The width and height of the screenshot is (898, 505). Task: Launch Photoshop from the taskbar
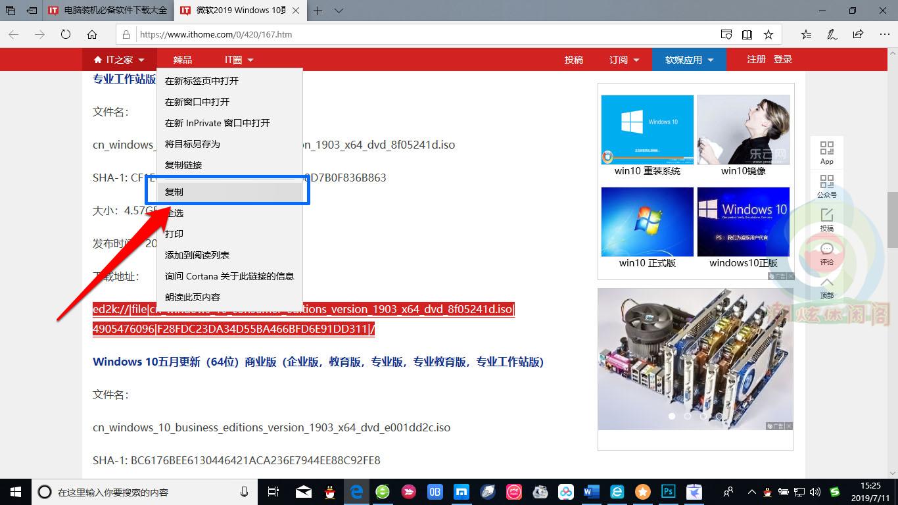668,491
